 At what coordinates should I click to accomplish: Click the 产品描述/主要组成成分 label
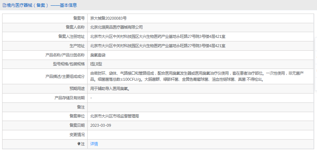pos(65,76)
